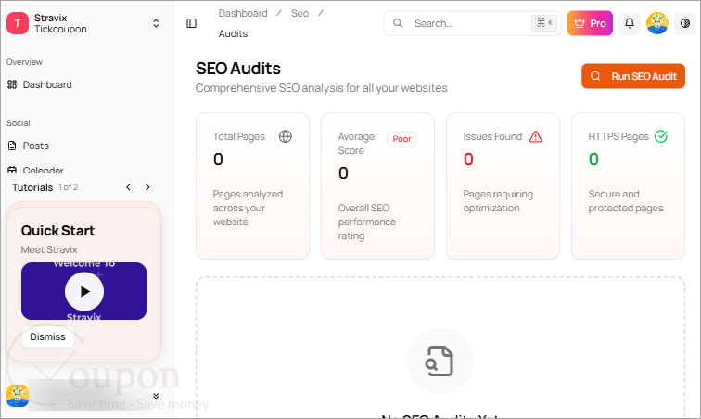701x419 pixels.
Task: Focus the Search input field
Action: click(471, 23)
